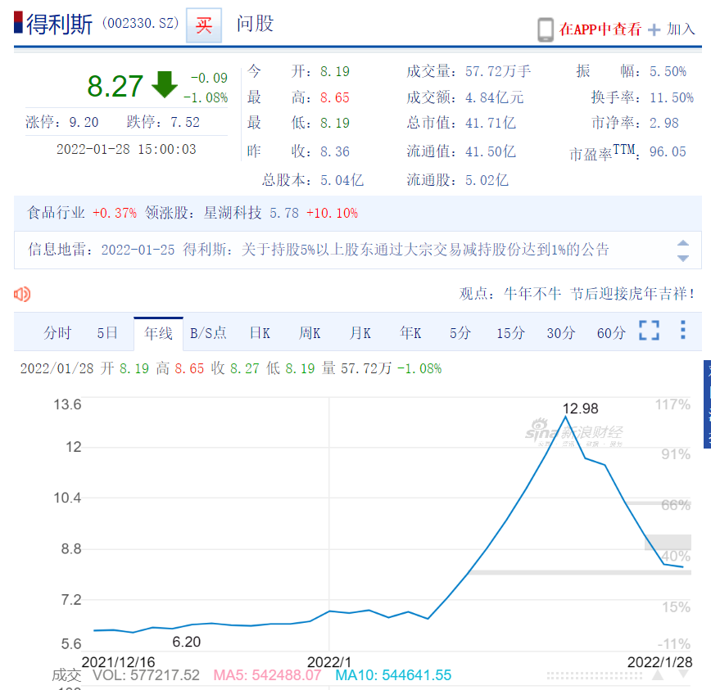Viewport: 711px width, 690px height.
Task: Click the current price 8.27
Action: click(115, 86)
